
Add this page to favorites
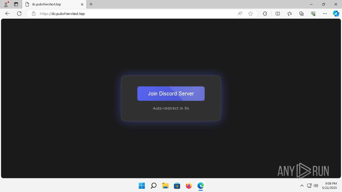pos(251,14)
